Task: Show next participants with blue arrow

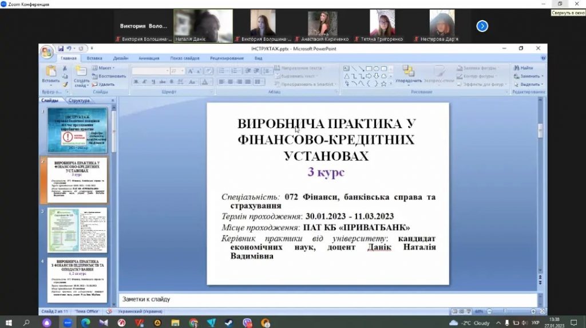Action: pyautogui.click(x=482, y=26)
